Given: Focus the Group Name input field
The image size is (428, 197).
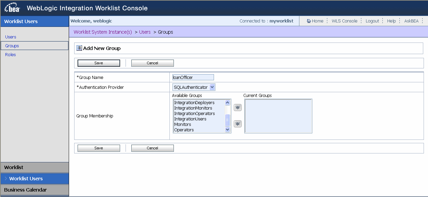Looking at the screenshot, I should tap(193, 78).
